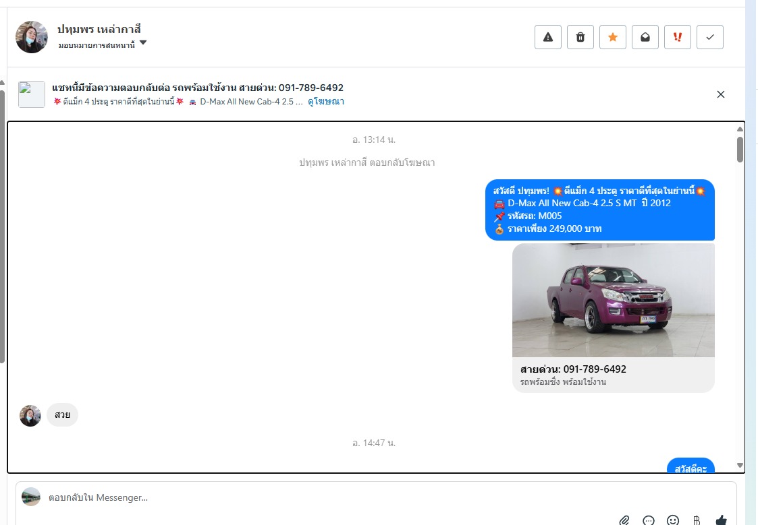Open the ดูโฆษณา link
This screenshot has height=525, width=758.
coord(326,101)
